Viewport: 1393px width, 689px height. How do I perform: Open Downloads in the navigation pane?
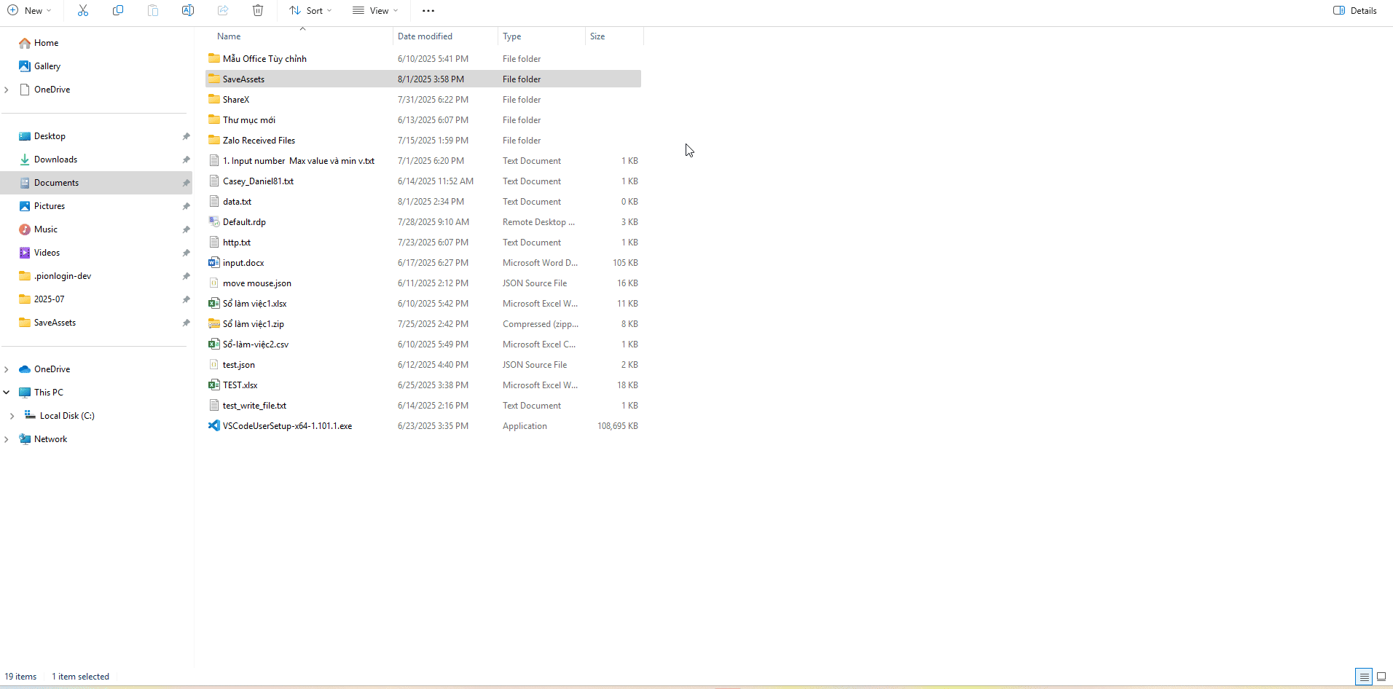(x=55, y=160)
